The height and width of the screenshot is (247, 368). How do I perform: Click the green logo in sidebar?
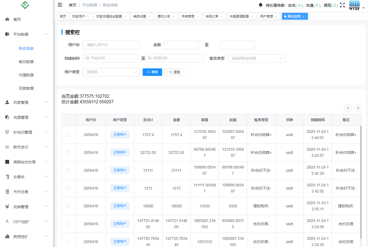pyautogui.click(x=25, y=5)
